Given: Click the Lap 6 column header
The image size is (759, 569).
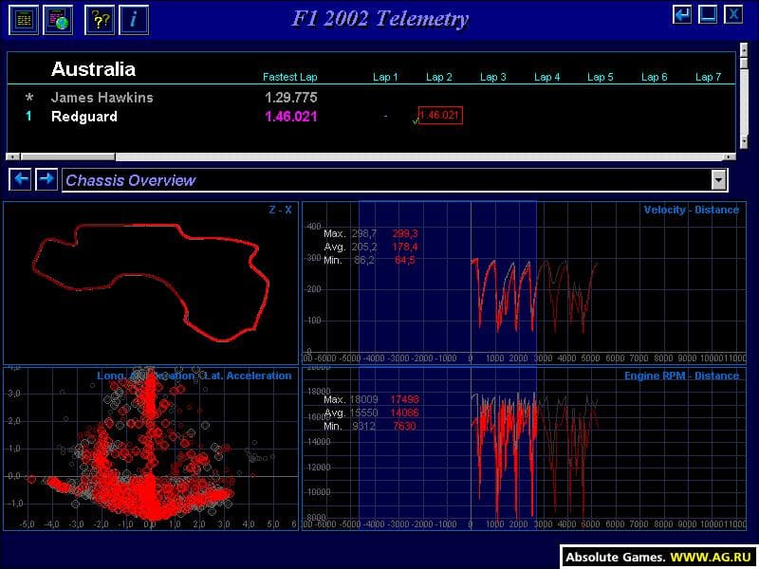Looking at the screenshot, I should [x=654, y=77].
